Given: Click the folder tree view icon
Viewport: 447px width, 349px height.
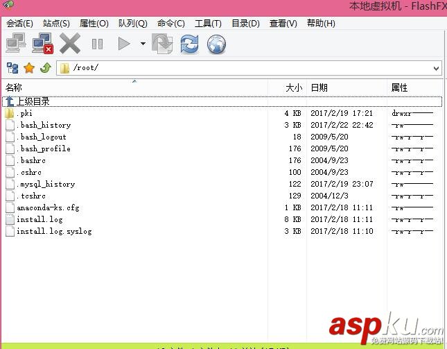Looking at the screenshot, I should [12, 68].
